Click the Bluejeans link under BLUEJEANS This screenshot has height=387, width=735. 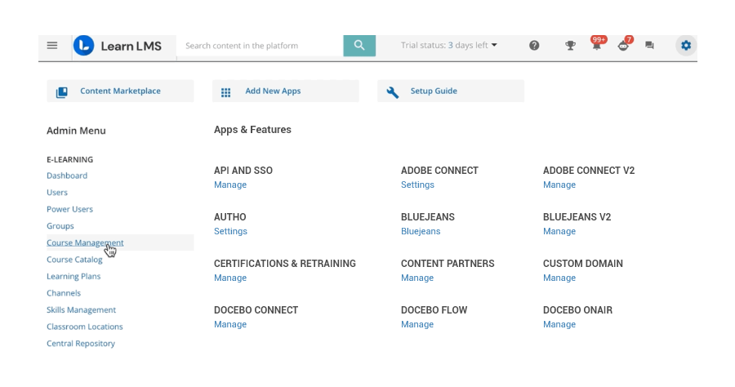pos(421,231)
